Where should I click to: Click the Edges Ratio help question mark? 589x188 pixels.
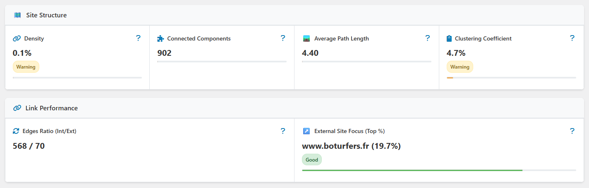[x=283, y=131]
